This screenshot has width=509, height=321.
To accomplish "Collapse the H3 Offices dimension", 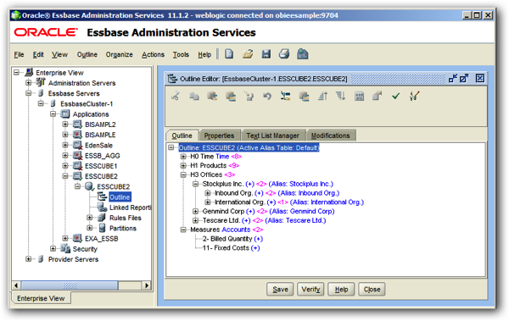I will click(x=183, y=174).
